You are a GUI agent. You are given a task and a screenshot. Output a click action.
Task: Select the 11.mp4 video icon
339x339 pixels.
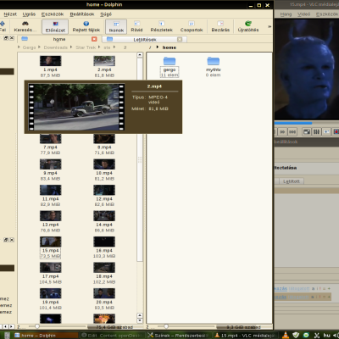[x=50, y=190]
